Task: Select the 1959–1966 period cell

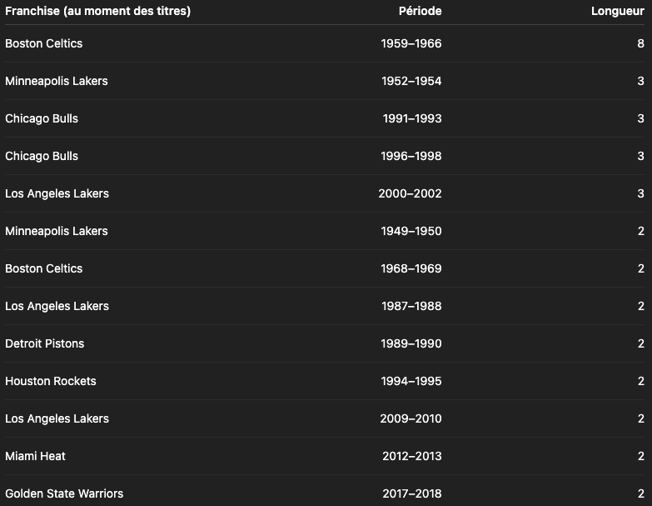Action: [x=411, y=43]
